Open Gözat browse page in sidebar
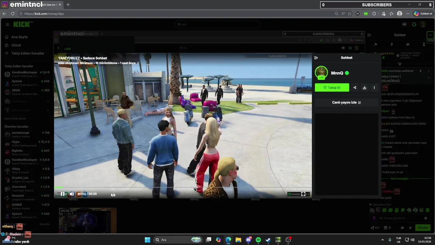The width and height of the screenshot is (435, 245). [x=16, y=45]
